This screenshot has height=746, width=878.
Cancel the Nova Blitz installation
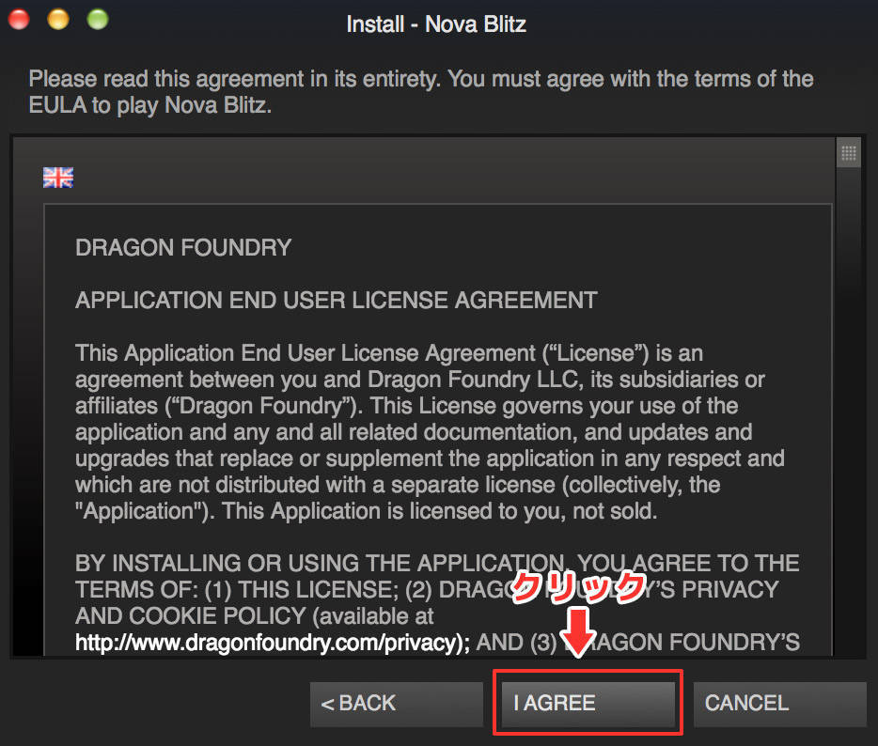(x=779, y=704)
